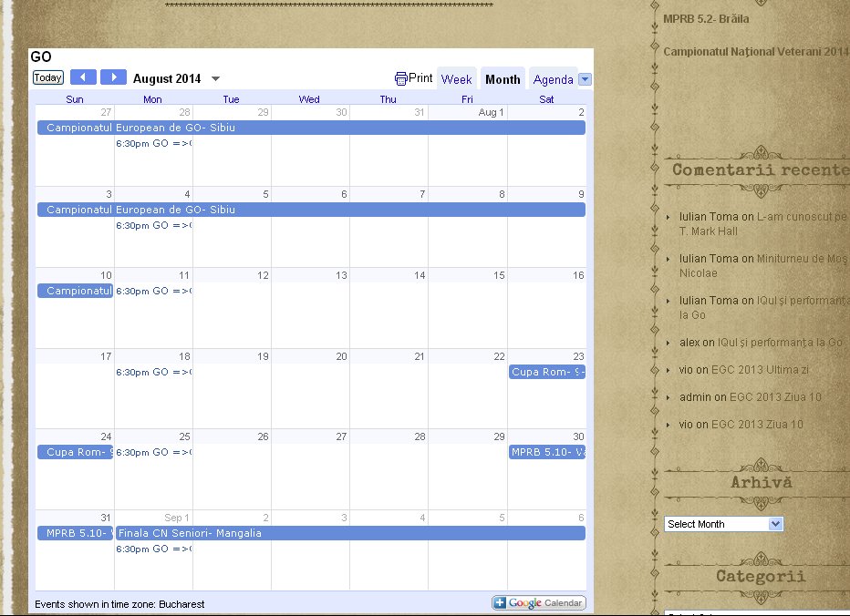The width and height of the screenshot is (850, 616).
Task: Open the Select Month archive dropdown
Action: 723,524
